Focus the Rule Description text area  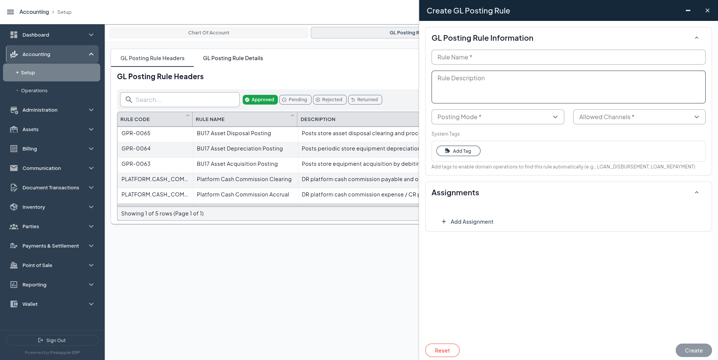(568, 87)
